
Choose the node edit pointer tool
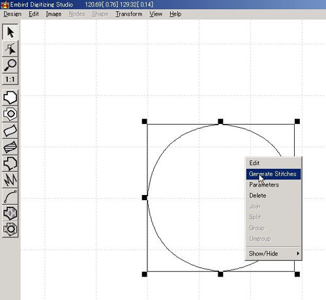[10, 49]
